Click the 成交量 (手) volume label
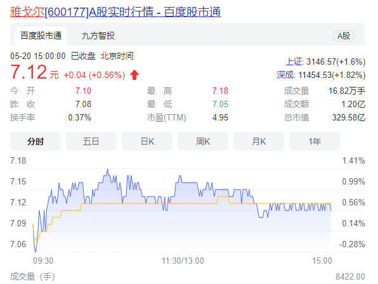The image size is (378, 284). pyautogui.click(x=32, y=276)
